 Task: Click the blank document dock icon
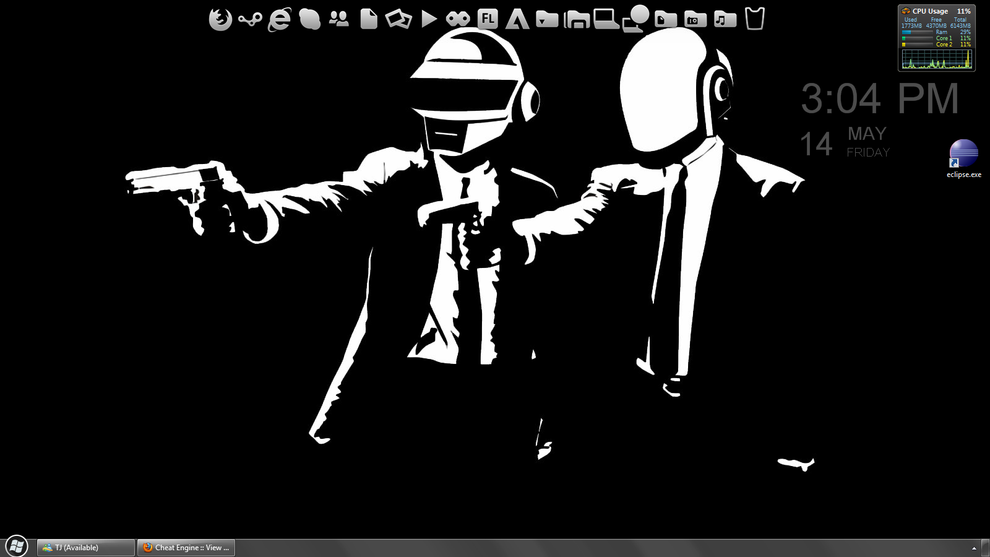[369, 19]
